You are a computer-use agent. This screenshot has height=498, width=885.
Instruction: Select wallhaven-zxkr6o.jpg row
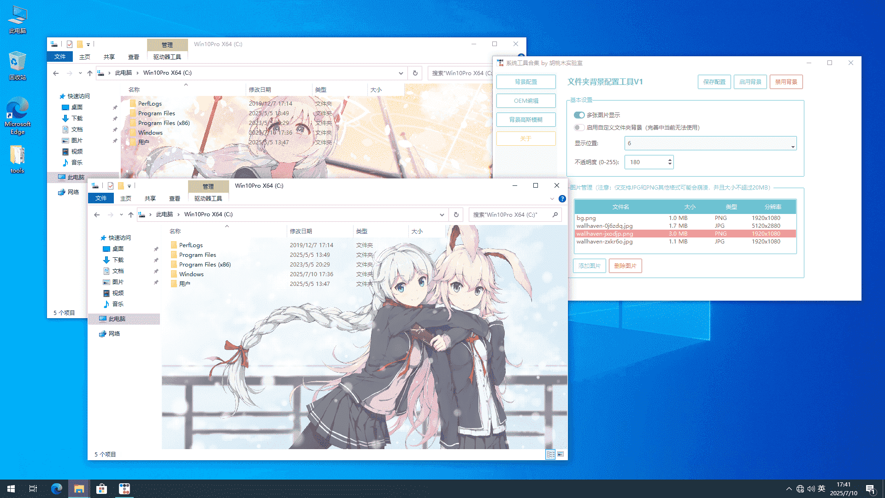coord(685,242)
